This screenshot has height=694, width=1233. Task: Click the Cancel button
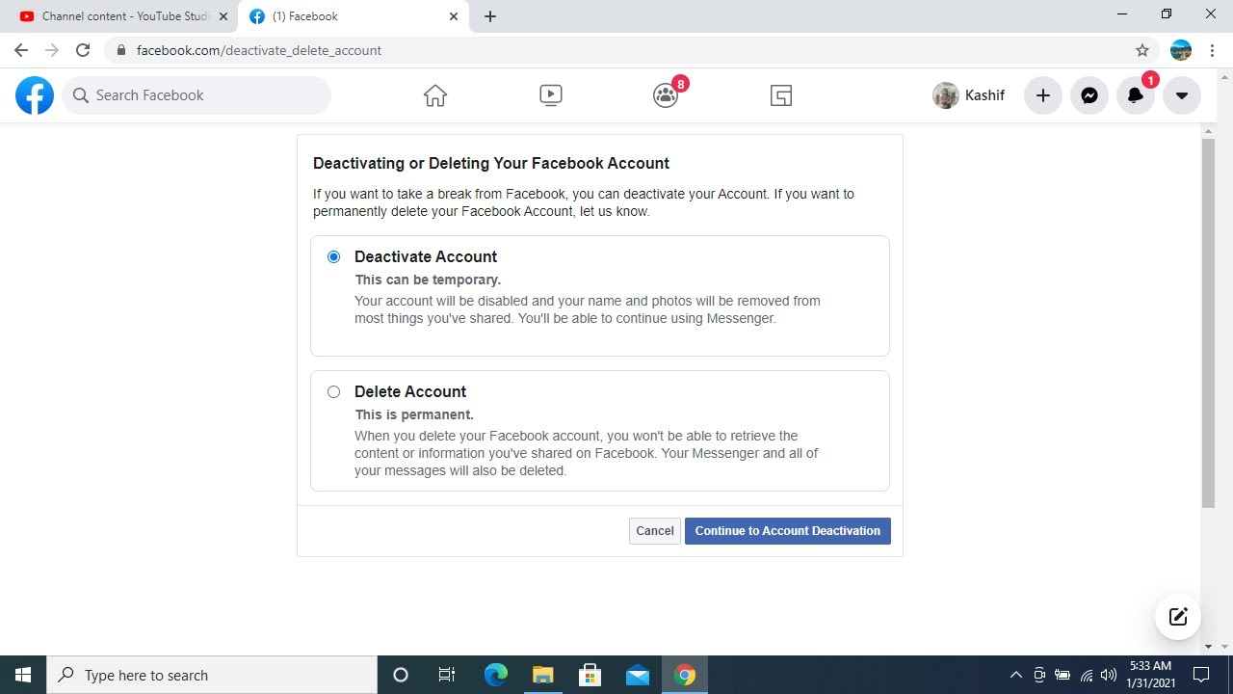pyautogui.click(x=655, y=531)
